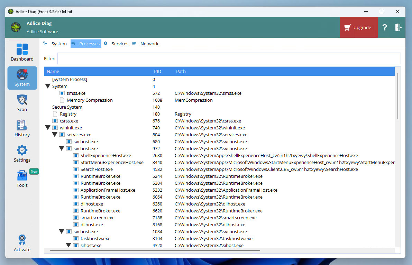Collapse the System process tree node

click(48, 86)
